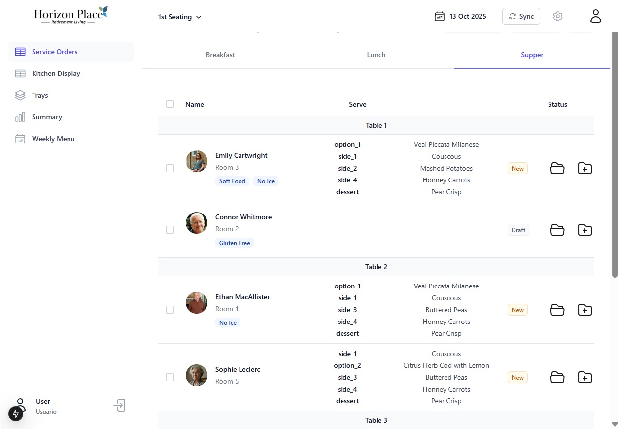Open the user profile icon
618x429 pixels.
pos(596,16)
